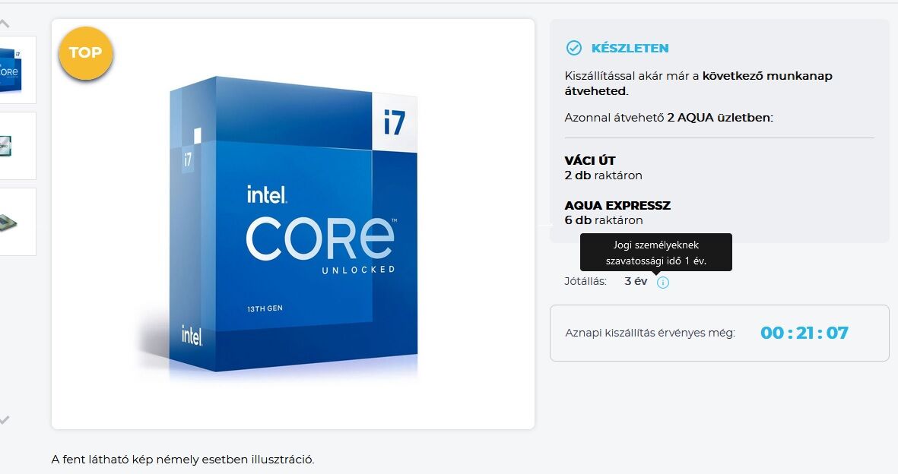Open the main Intel Core i7 product image
The height and width of the screenshot is (474, 898).
click(293, 224)
